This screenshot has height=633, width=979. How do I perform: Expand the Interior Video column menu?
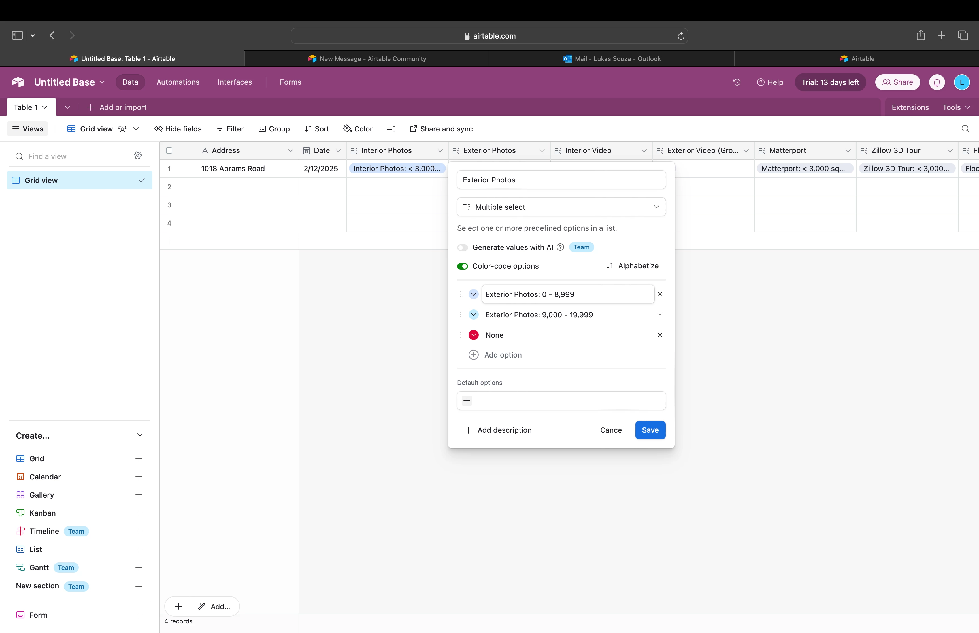click(644, 150)
